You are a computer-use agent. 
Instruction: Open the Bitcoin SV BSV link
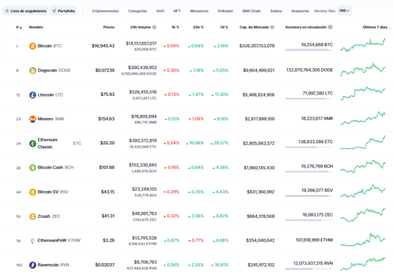53,192
